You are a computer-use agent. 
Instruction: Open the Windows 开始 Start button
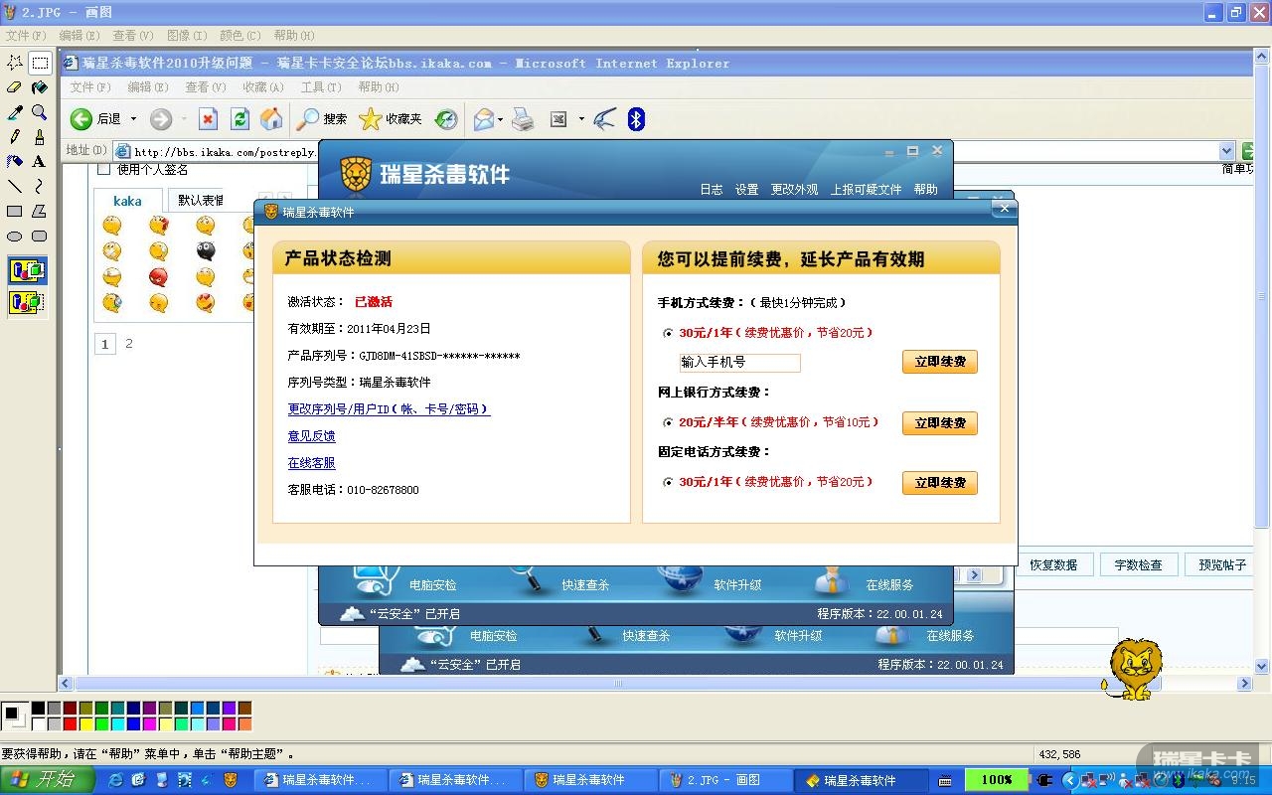47,780
